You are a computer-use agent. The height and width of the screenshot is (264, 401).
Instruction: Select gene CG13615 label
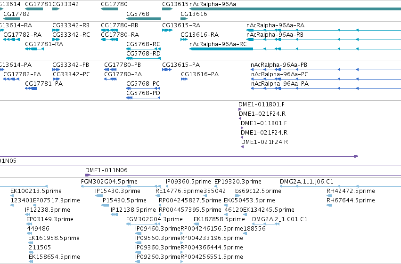[x=175, y=4]
